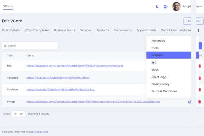Open Client Logo from the menu
Screen dimensions: 204x136
159,77
